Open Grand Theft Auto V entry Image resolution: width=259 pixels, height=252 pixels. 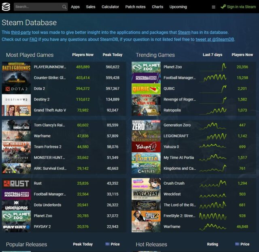50,110
